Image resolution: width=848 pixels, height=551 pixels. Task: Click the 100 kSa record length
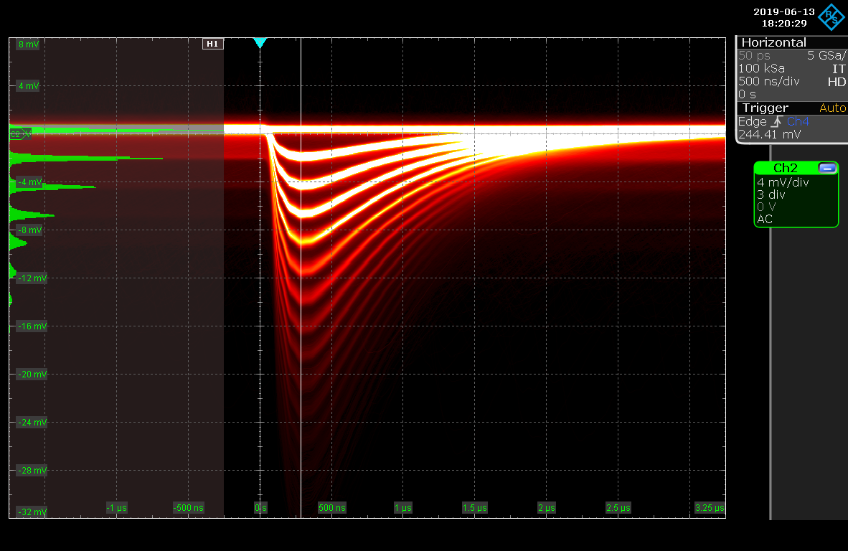click(x=761, y=68)
